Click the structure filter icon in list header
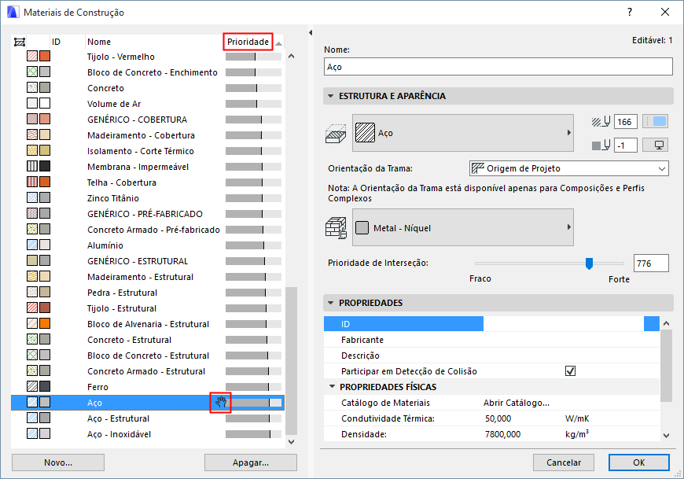The height and width of the screenshot is (479, 684). 20,42
